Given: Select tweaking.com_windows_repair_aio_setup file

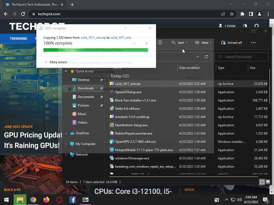Looking at the screenshot, I should [x=188, y=167].
